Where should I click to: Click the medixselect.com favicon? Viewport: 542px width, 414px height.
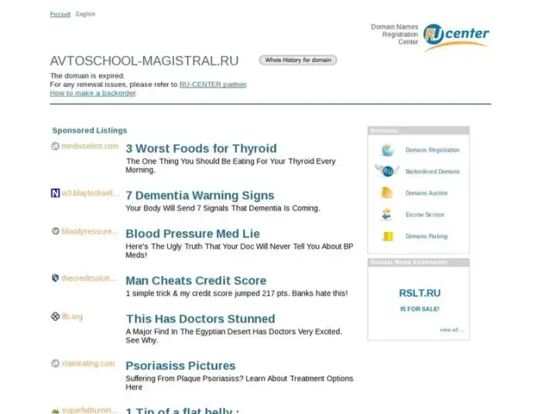coord(55,147)
